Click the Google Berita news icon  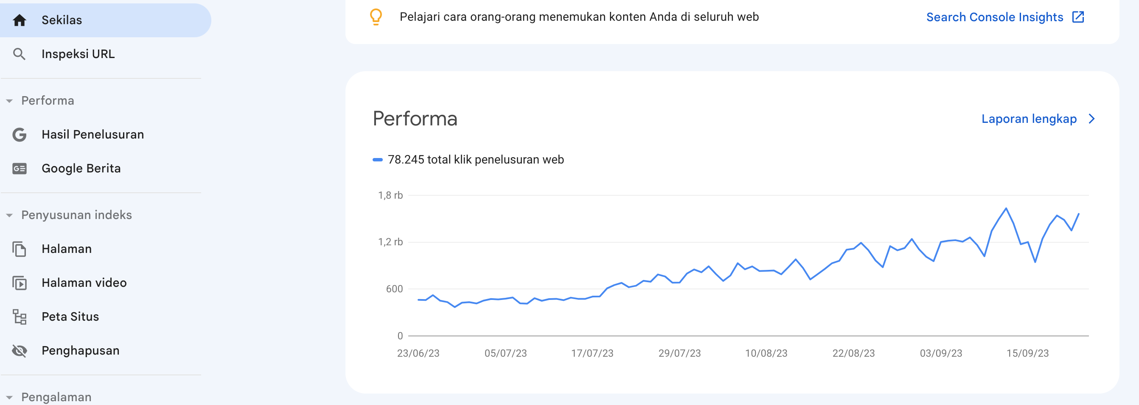click(x=20, y=169)
